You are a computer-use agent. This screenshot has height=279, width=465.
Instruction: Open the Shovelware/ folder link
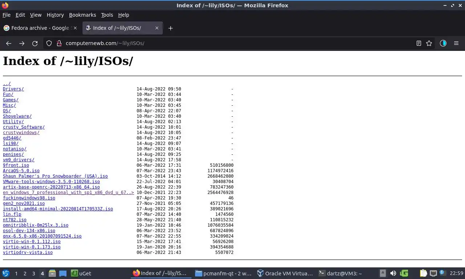click(17, 116)
